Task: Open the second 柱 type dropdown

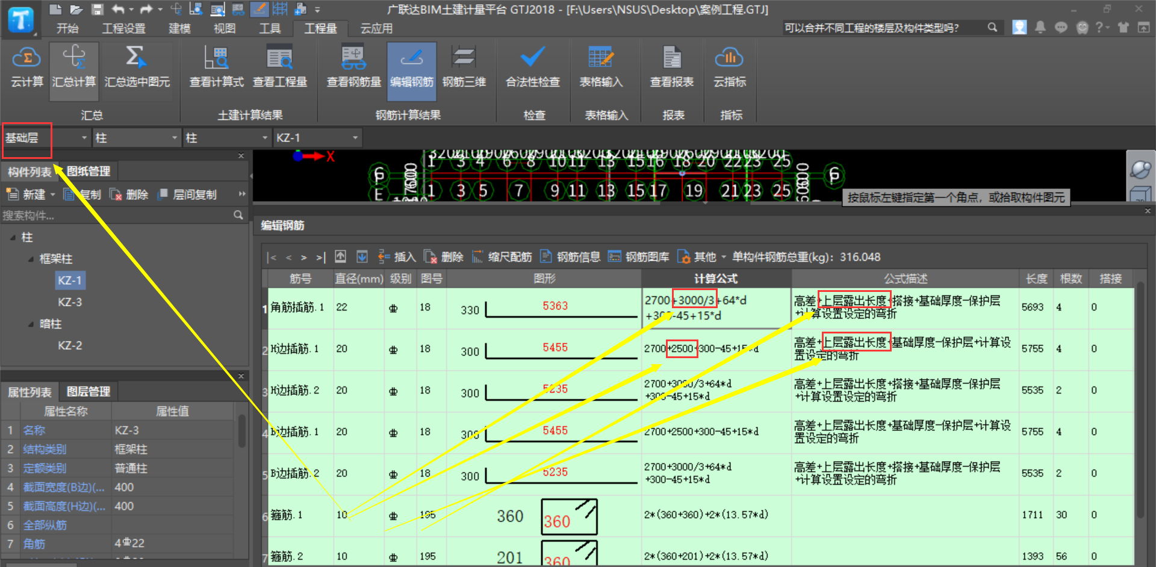Action: tap(265, 138)
